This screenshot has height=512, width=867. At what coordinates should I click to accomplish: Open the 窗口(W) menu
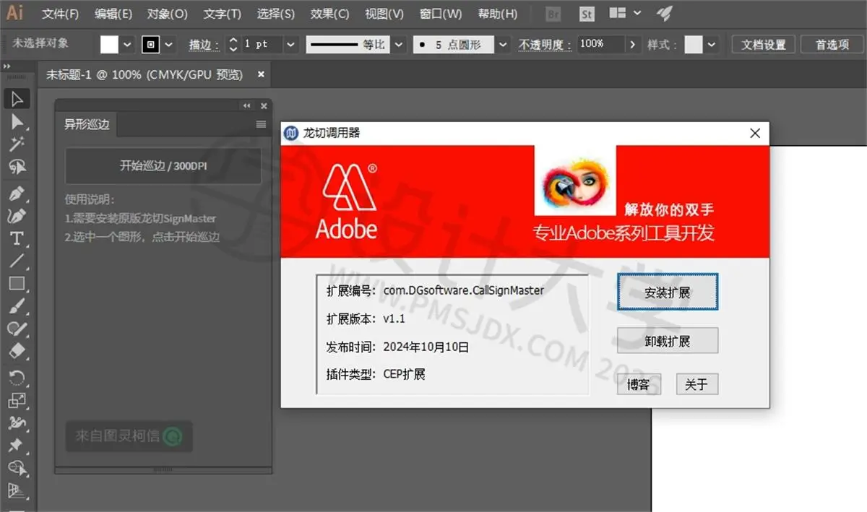[441, 14]
